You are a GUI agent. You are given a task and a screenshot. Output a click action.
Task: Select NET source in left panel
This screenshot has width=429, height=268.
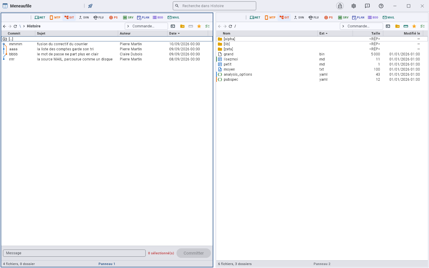pyautogui.click(x=40, y=18)
